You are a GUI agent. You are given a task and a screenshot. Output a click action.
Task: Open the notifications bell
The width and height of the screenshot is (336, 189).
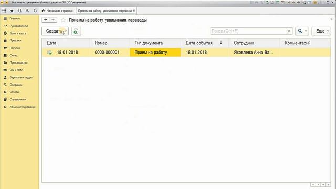(35, 10)
